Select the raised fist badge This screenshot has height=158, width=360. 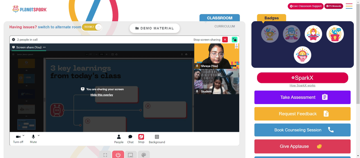tap(292, 34)
